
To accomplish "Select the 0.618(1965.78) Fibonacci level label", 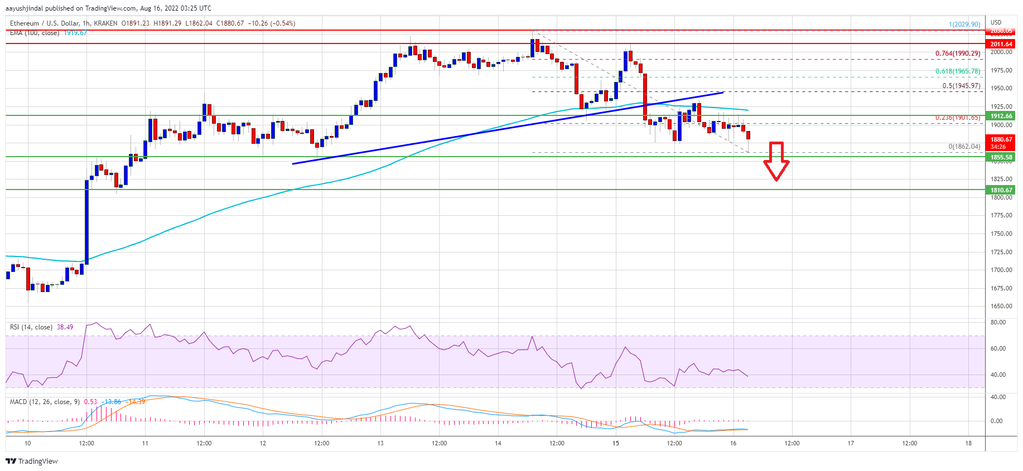I will coord(957,71).
